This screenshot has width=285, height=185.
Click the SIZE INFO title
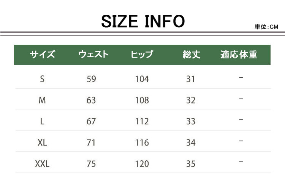point(142,21)
